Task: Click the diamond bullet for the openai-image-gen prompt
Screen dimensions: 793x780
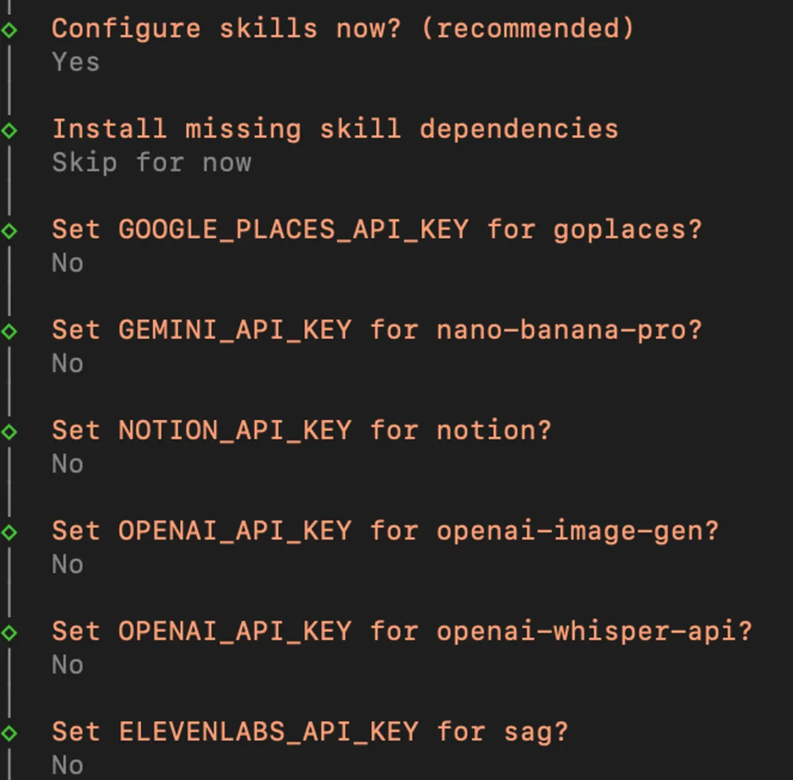Action: [10, 532]
